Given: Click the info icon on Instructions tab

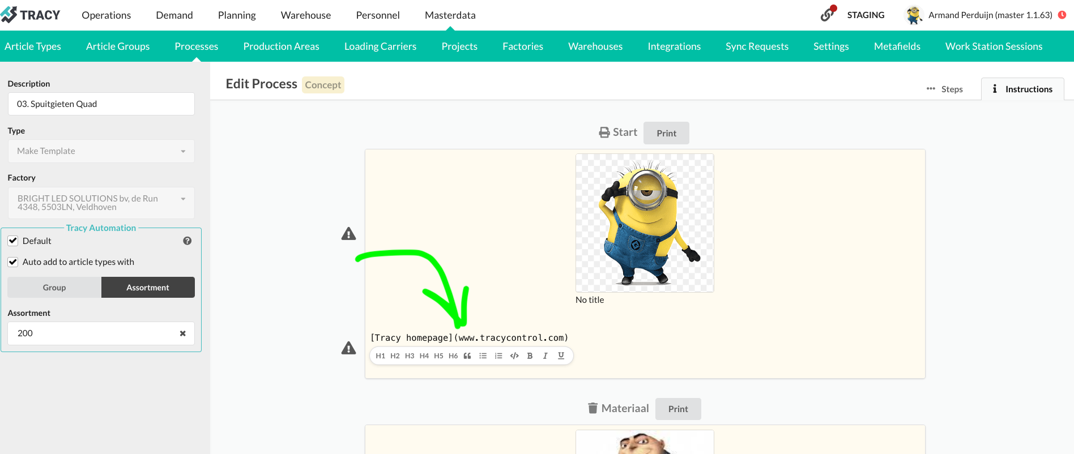Looking at the screenshot, I should (995, 89).
